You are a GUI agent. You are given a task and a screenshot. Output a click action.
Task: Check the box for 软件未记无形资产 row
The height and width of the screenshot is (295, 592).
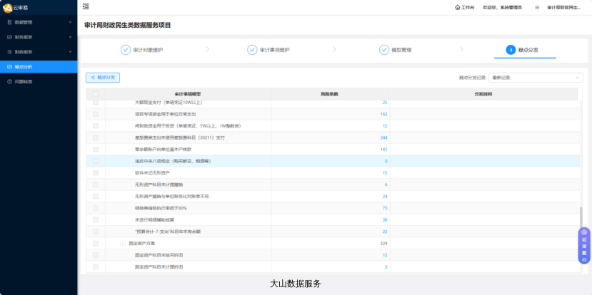click(96, 172)
